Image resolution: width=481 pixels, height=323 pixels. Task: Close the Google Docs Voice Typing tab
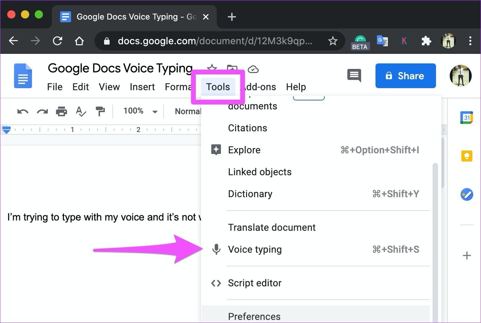206,17
